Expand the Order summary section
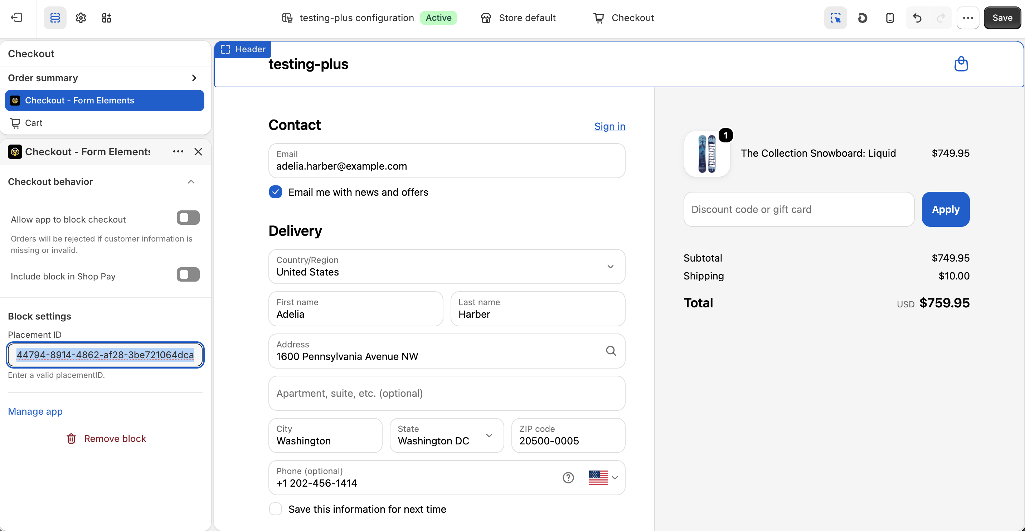Screen dimensions: 1025x531 (106, 78)
